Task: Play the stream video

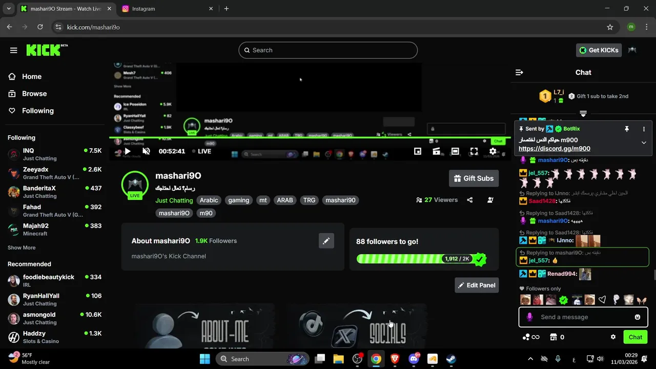Action: point(128,151)
